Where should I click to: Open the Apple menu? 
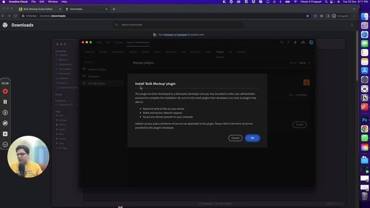pyautogui.click(x=3, y=2)
